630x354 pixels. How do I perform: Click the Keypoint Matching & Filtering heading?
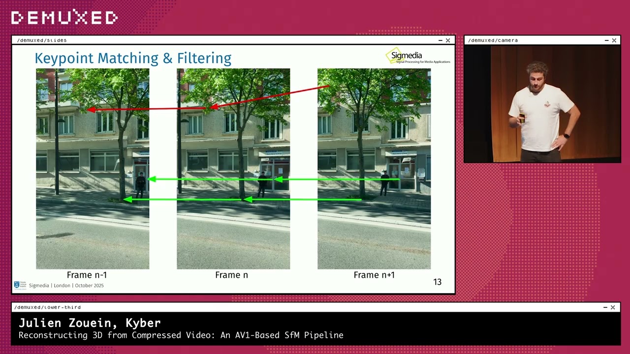point(133,58)
